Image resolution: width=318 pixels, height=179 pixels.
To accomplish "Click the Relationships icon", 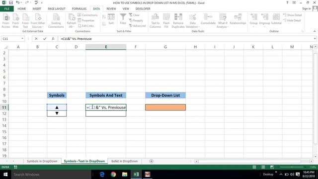I will [238, 19].
